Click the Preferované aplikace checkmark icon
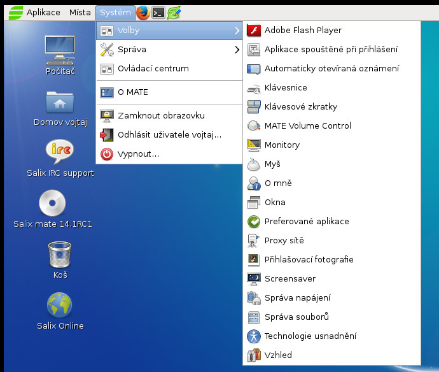This screenshot has width=439, height=372. pos(254,222)
